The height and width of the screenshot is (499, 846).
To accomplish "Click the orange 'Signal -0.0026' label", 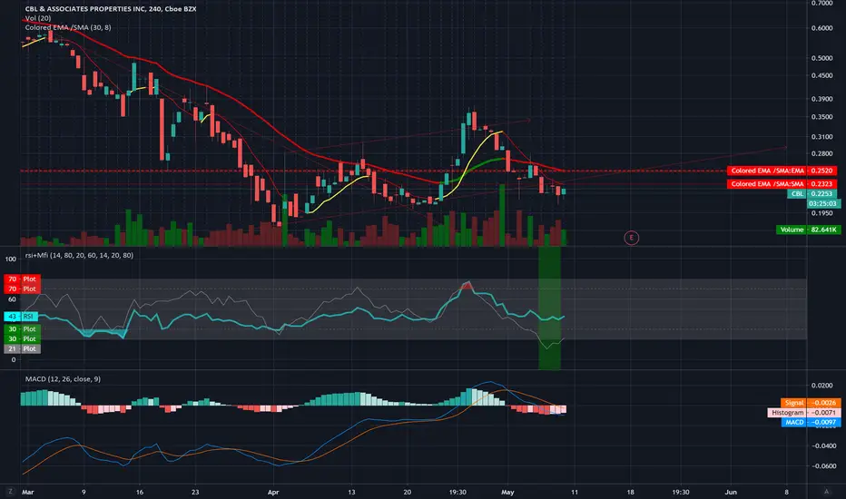I will pyautogui.click(x=811, y=403).
